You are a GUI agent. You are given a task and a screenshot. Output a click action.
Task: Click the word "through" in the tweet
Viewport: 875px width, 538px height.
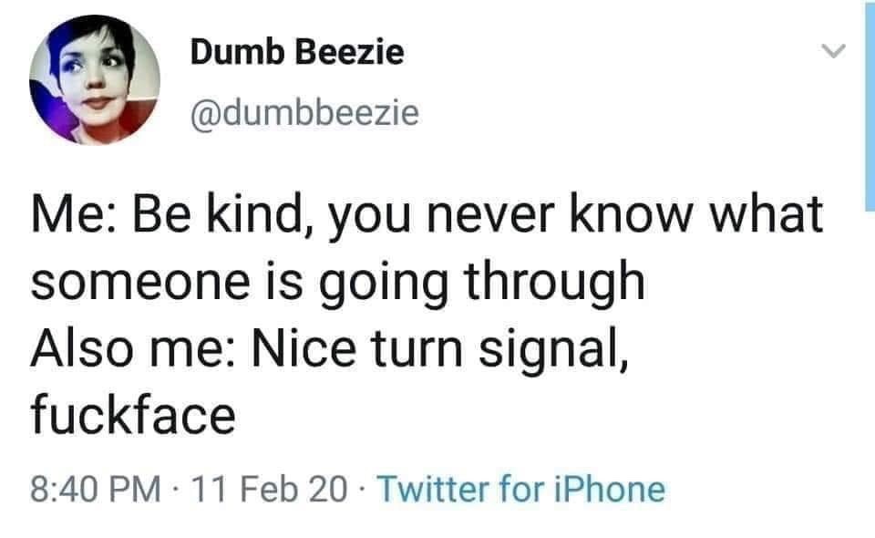(557, 282)
